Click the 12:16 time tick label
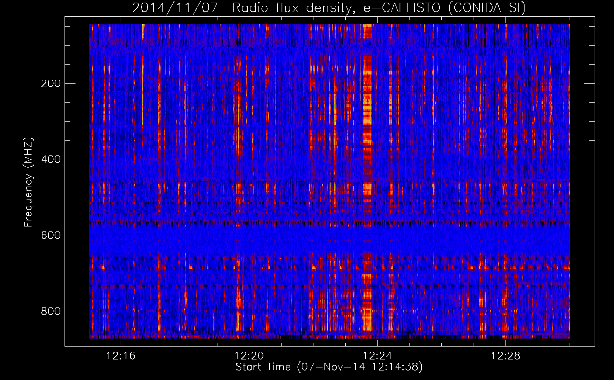Image resolution: width=614 pixels, height=380 pixels. [x=121, y=356]
